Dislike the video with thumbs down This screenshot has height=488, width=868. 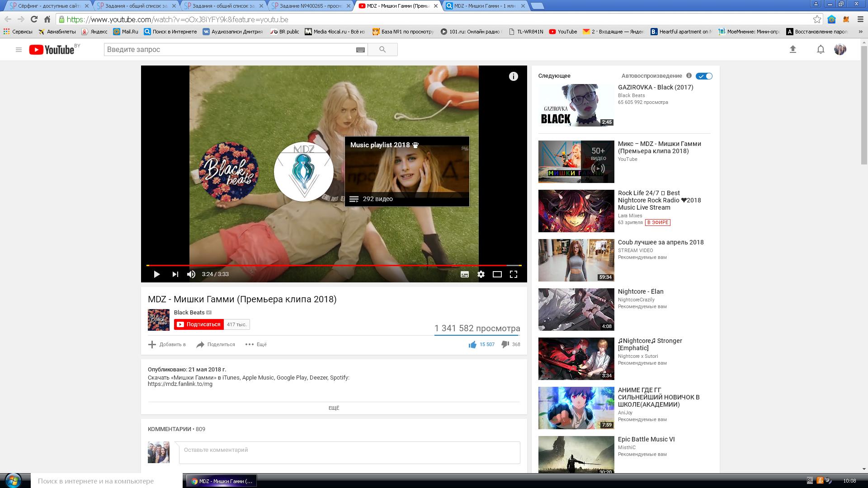click(x=505, y=345)
